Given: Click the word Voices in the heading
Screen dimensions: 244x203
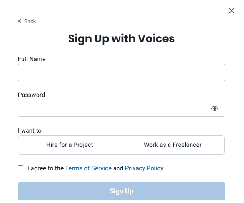Looking at the screenshot, I should coord(156,38).
